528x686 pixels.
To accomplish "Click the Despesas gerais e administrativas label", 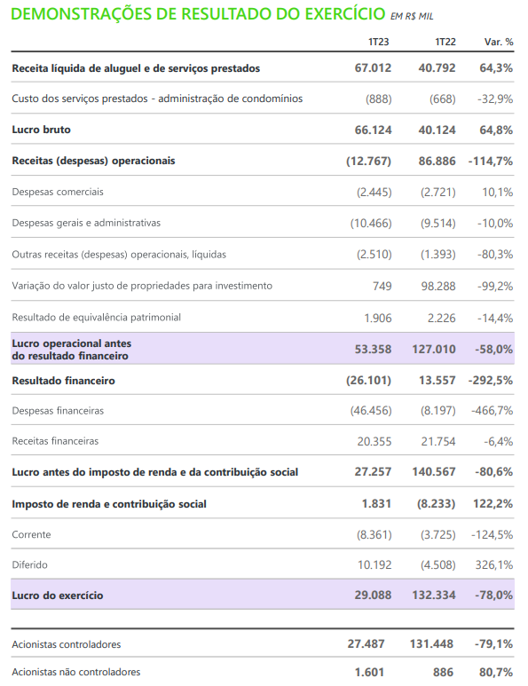I will point(86,223).
